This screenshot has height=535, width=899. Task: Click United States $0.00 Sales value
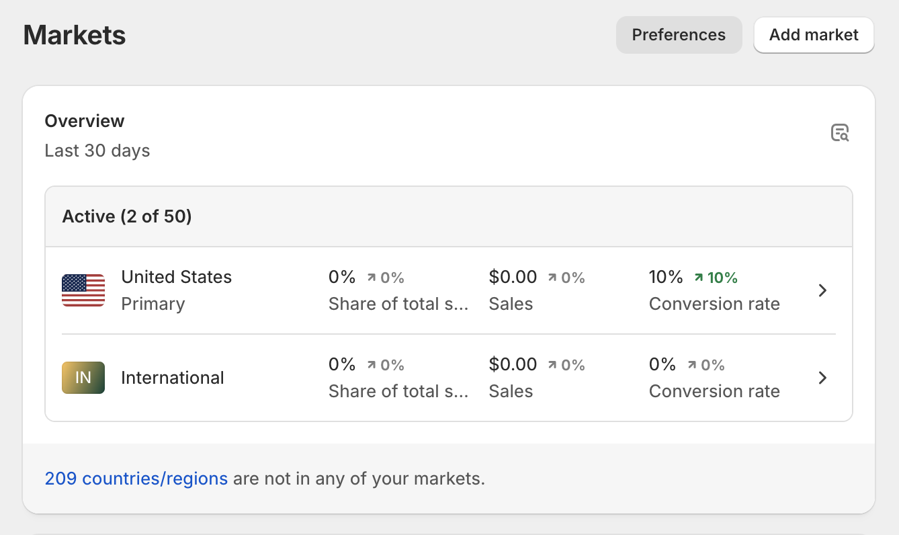click(513, 277)
